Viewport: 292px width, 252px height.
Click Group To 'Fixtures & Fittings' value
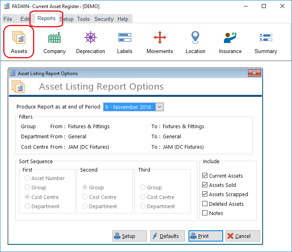point(183,126)
